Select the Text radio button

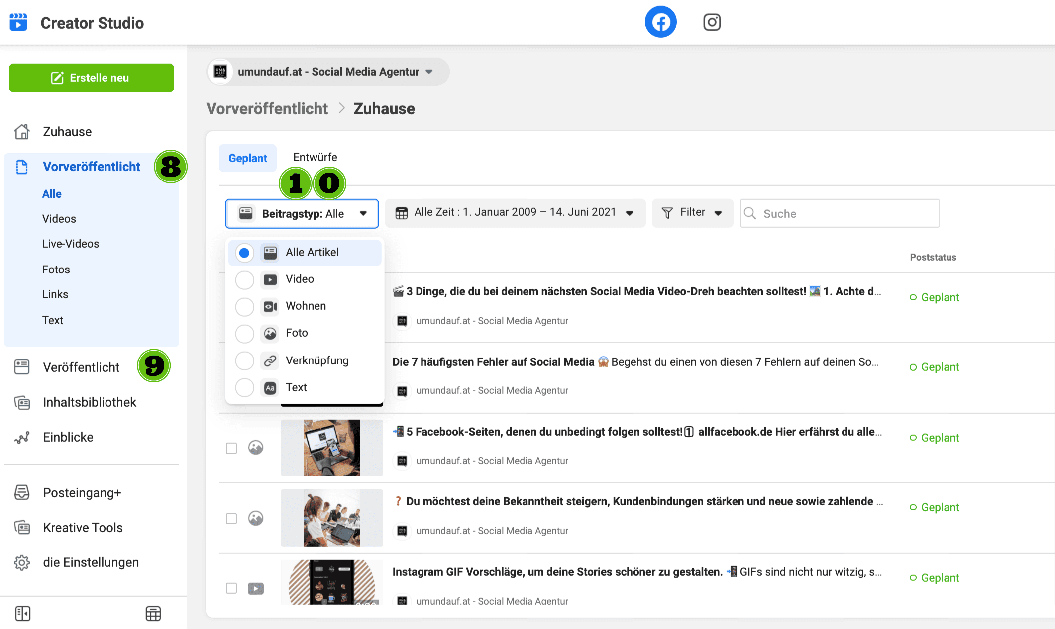(x=244, y=387)
